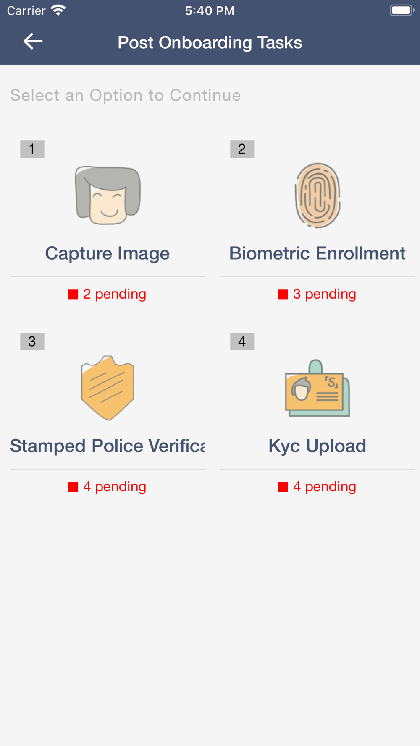Image resolution: width=420 pixels, height=746 pixels.
Task: Tap the number 3 badge
Action: click(x=32, y=342)
